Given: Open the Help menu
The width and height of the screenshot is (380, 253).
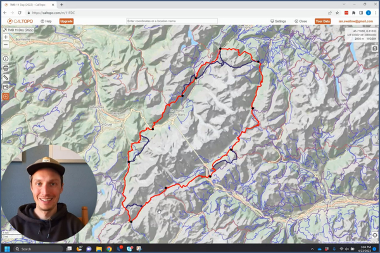Looking at the screenshot, I should pos(47,21).
